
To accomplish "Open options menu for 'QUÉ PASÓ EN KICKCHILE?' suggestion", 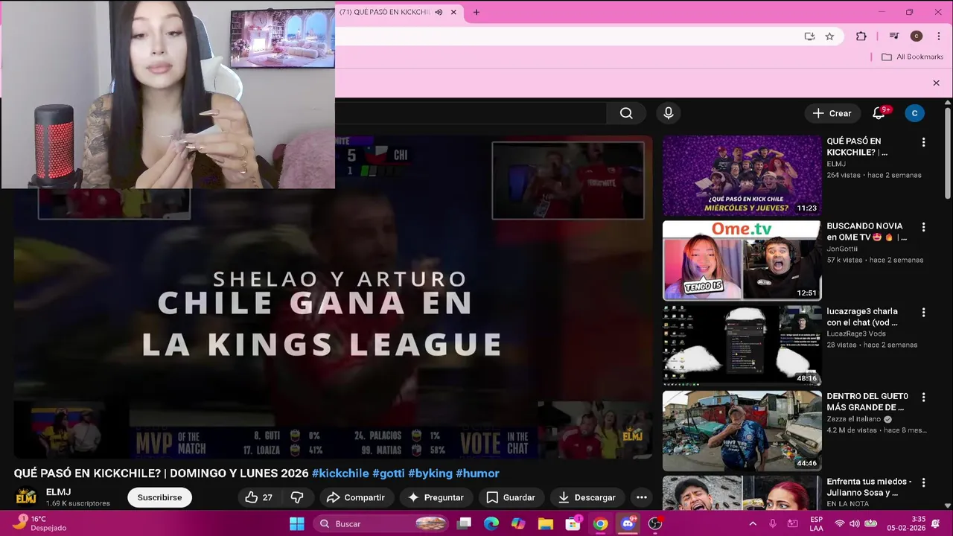I will pyautogui.click(x=923, y=142).
